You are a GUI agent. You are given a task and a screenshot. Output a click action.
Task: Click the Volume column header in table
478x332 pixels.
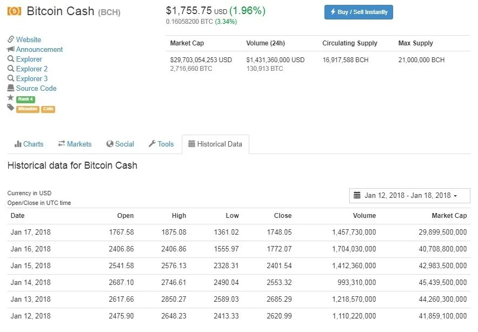click(x=364, y=216)
